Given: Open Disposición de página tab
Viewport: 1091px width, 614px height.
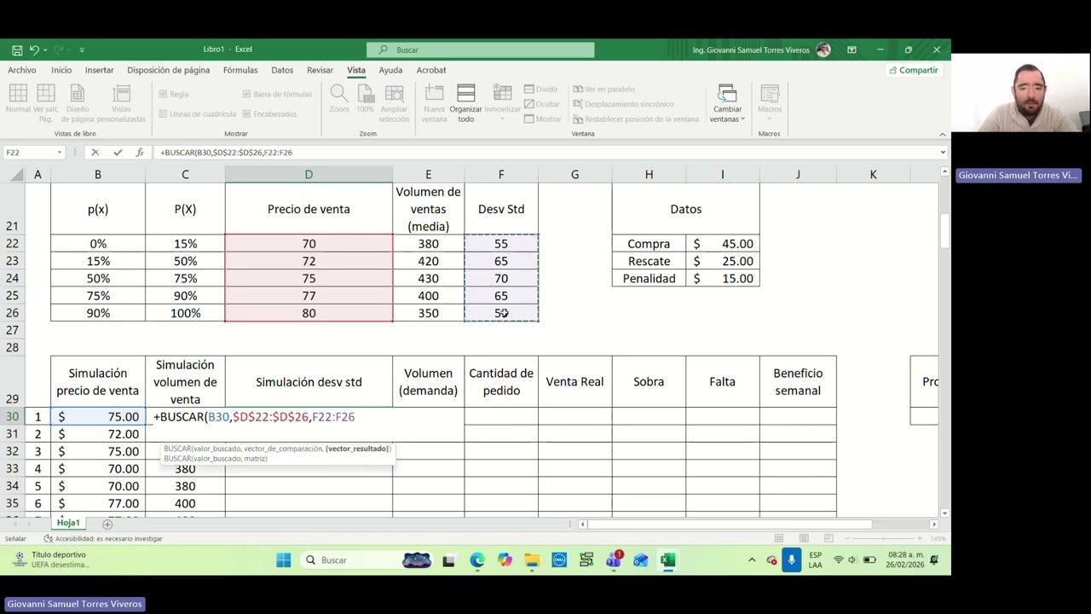Looking at the screenshot, I should coord(169,71).
